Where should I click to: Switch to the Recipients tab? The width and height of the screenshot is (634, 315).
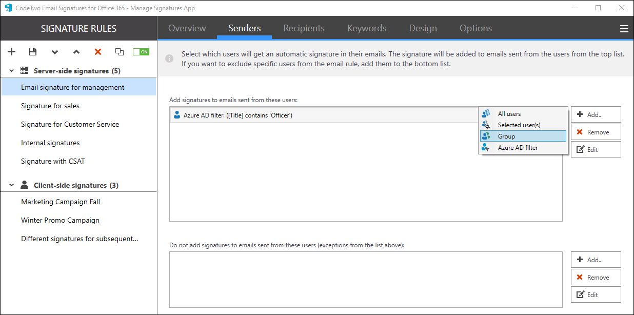click(x=304, y=28)
